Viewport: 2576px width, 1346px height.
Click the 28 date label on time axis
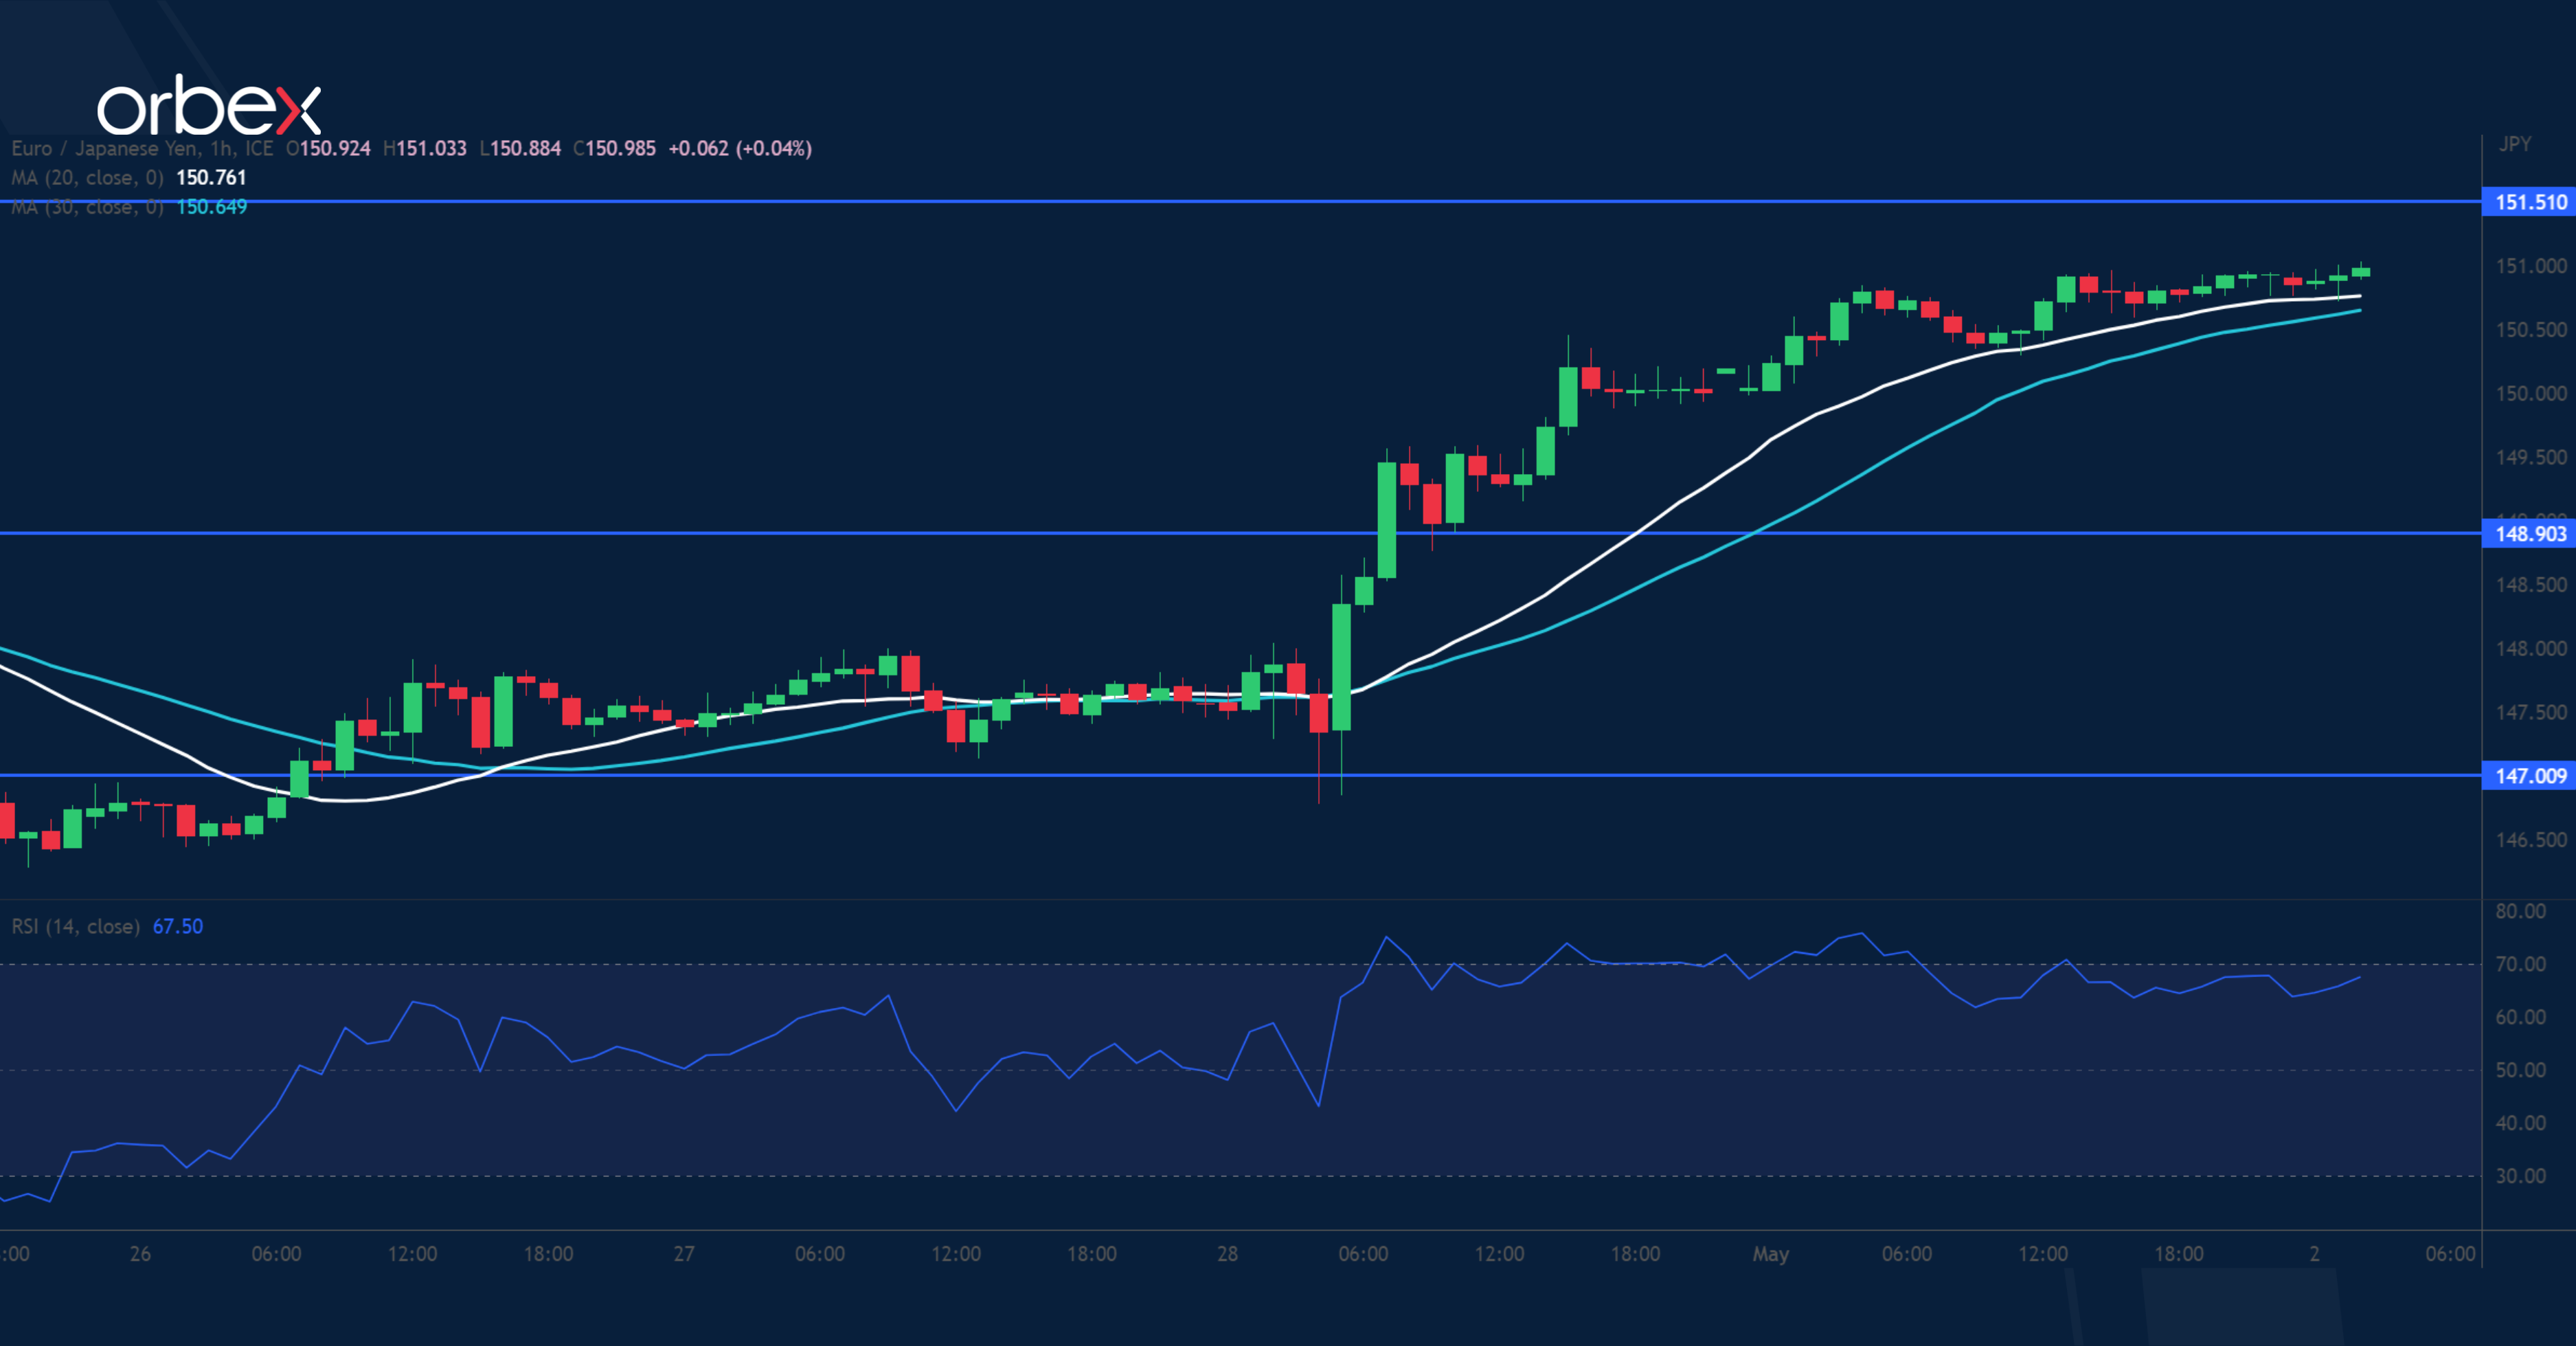pos(1228,1254)
